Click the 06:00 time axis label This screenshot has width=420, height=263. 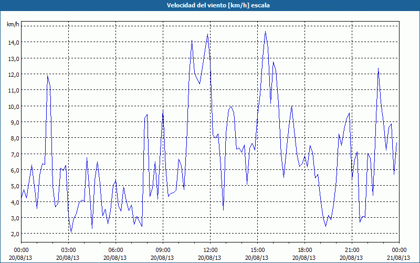tap(115, 250)
